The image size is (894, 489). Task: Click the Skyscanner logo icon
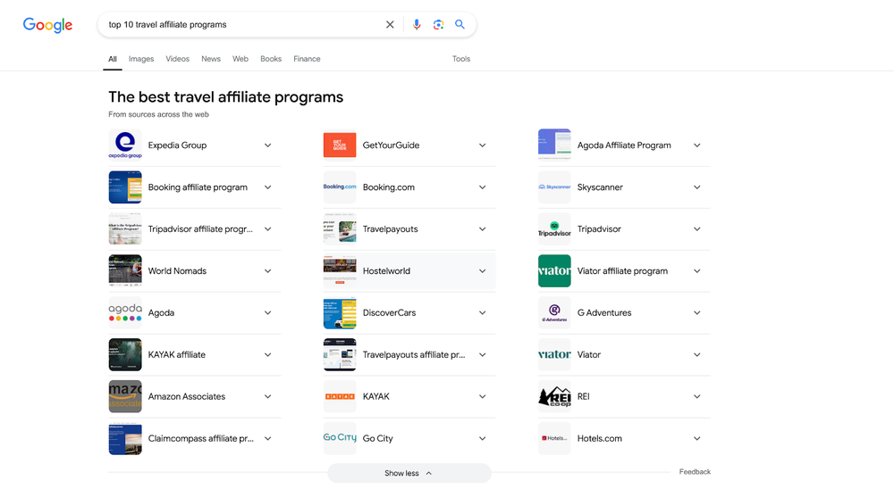point(554,187)
